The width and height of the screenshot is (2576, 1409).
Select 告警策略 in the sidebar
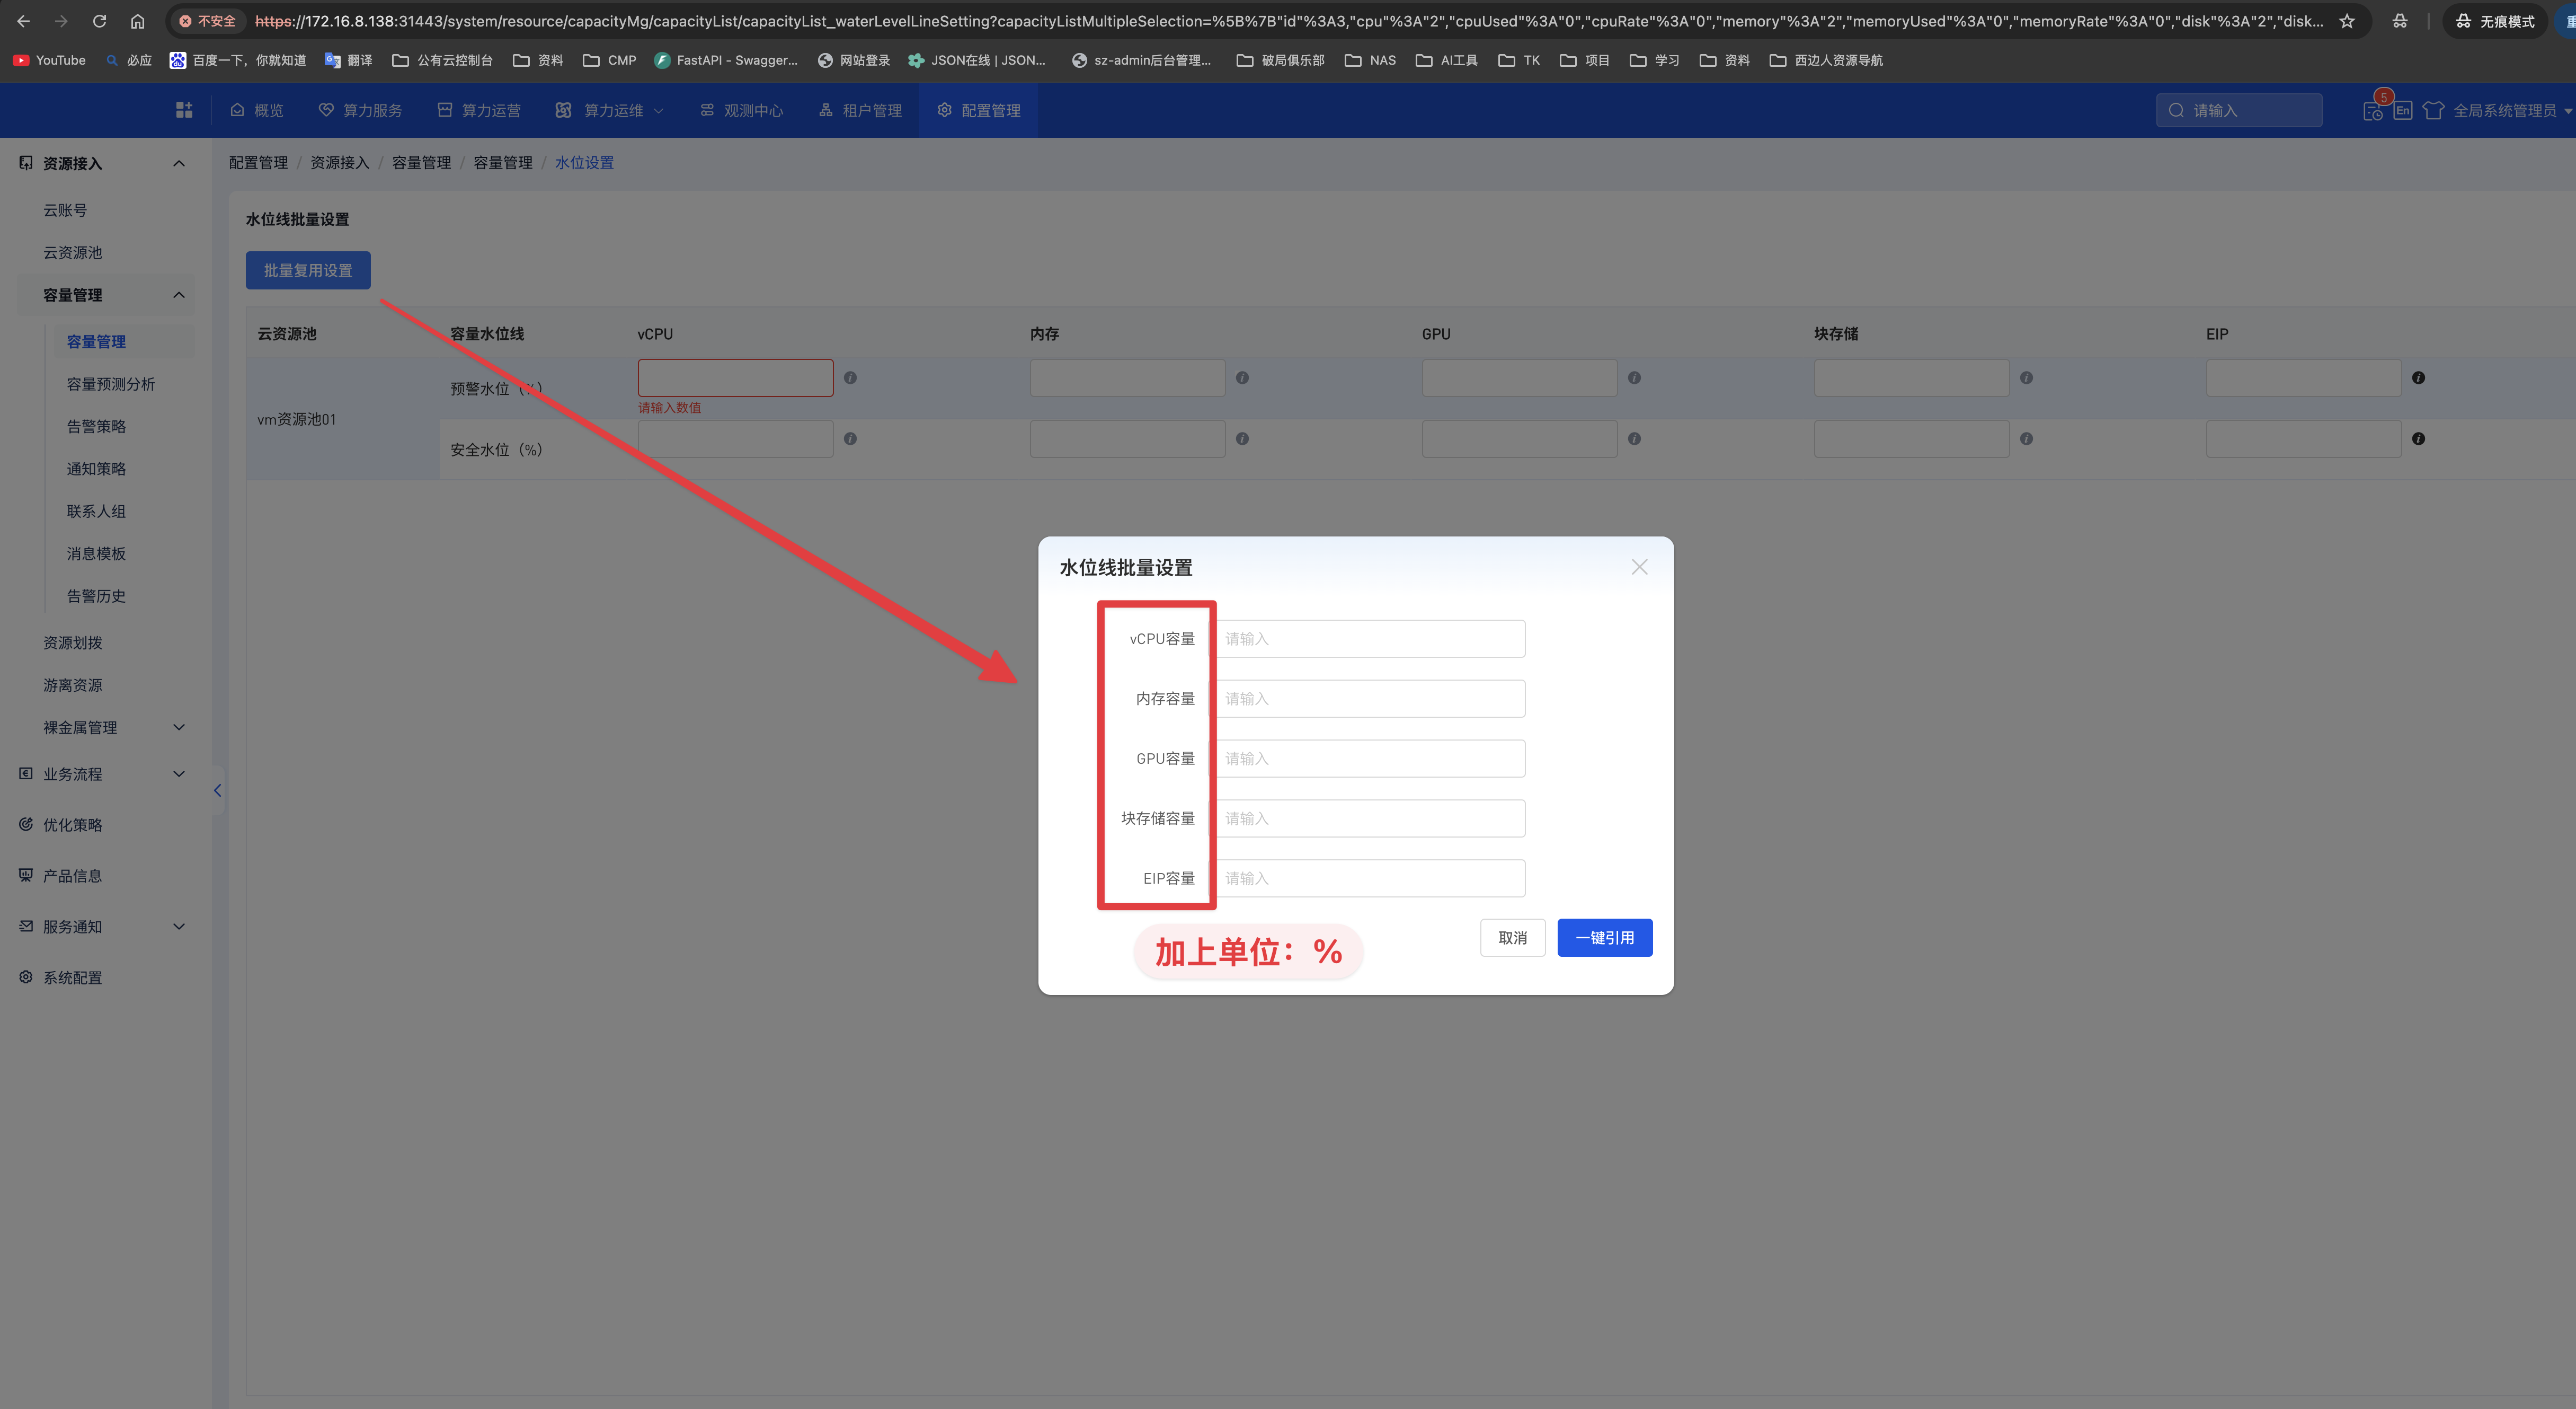pyautogui.click(x=96, y=426)
